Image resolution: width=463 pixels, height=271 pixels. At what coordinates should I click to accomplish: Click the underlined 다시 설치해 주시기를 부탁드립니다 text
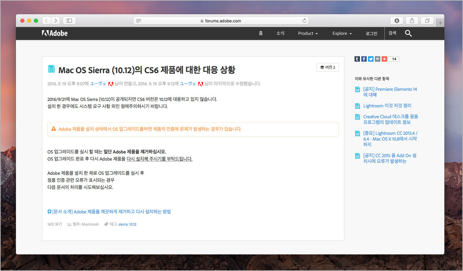(159, 159)
